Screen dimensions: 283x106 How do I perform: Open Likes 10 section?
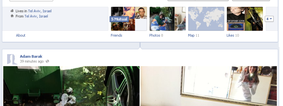(233, 35)
